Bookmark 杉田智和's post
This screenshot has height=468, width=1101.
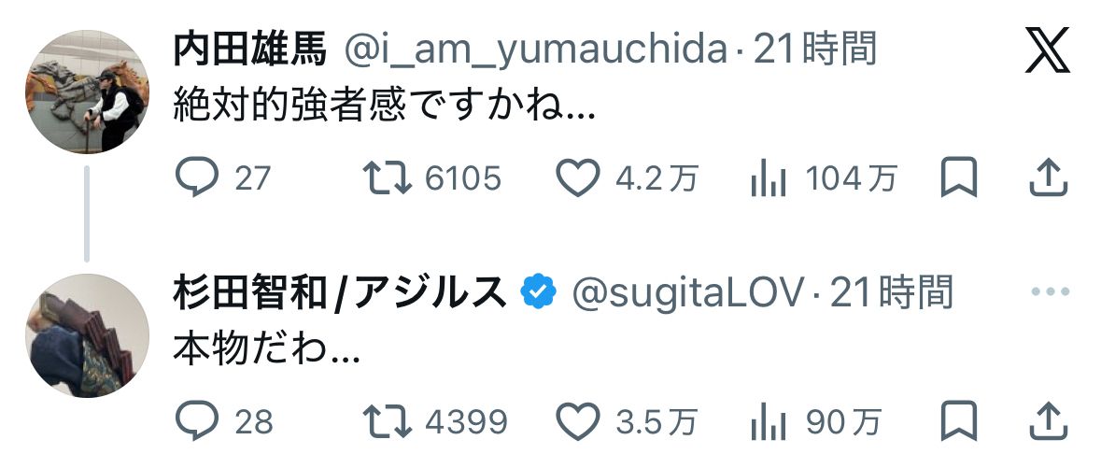[x=958, y=422]
